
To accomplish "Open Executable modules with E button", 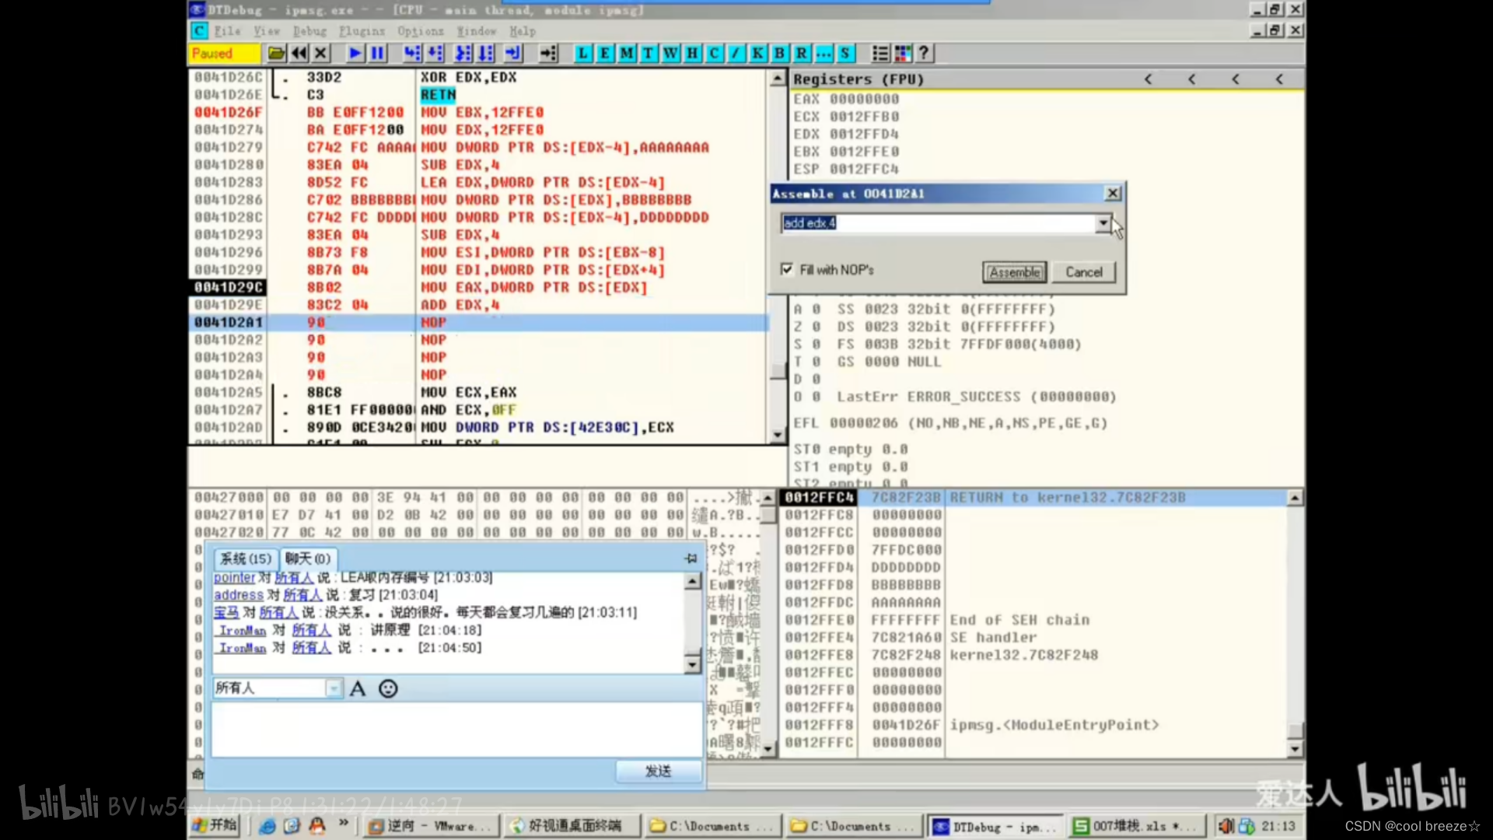I will [604, 53].
